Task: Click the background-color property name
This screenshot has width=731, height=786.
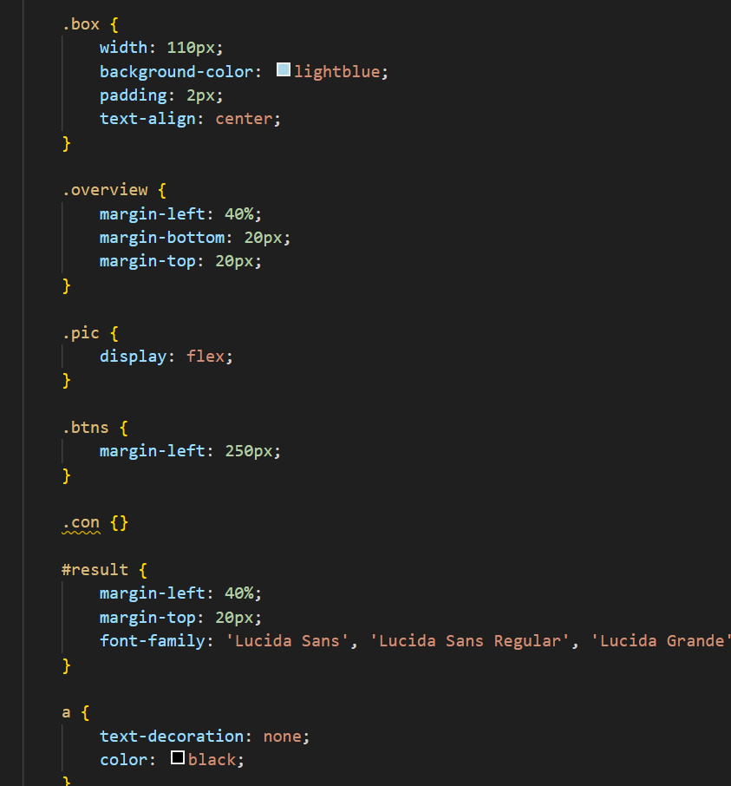Action: (181, 72)
